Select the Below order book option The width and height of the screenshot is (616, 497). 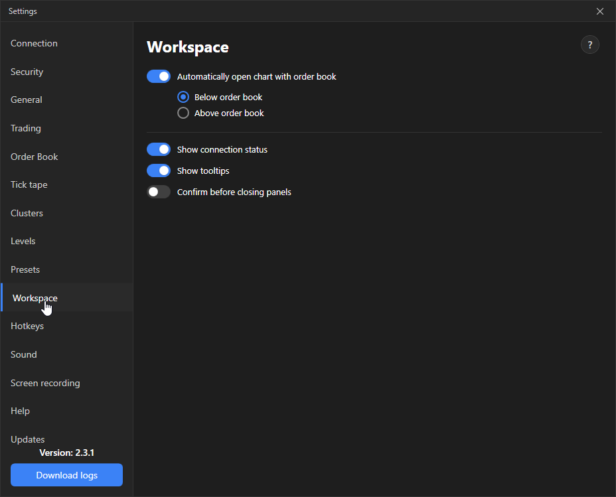click(x=183, y=97)
